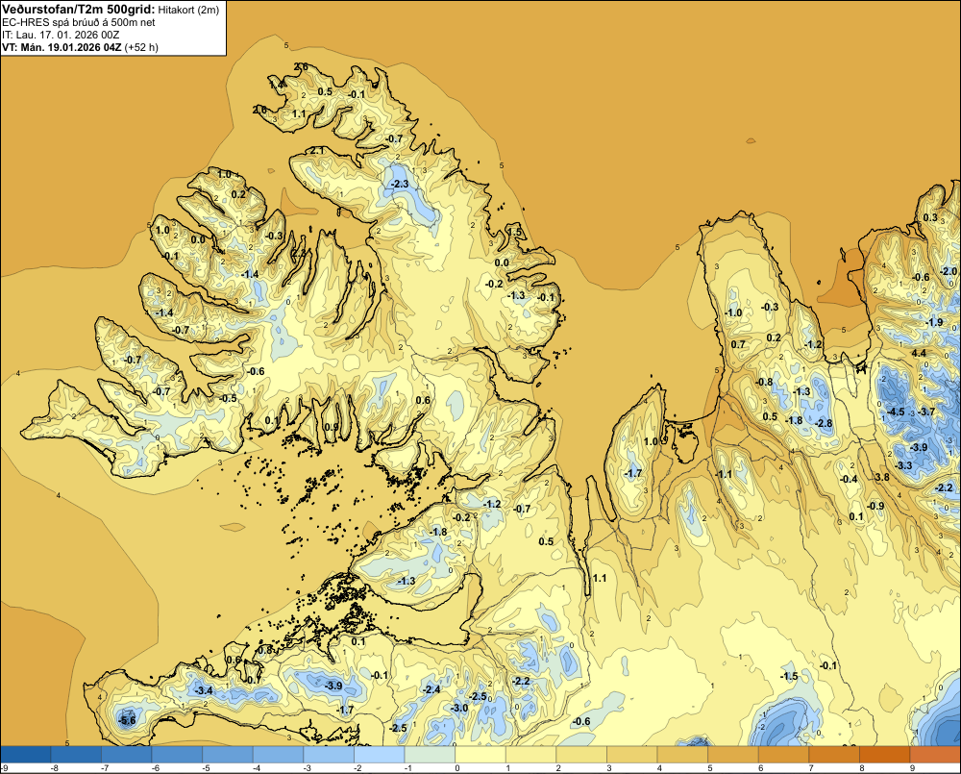Click the -1.9 temperature value on map
Screen dimensions: 961x774
click(x=934, y=323)
